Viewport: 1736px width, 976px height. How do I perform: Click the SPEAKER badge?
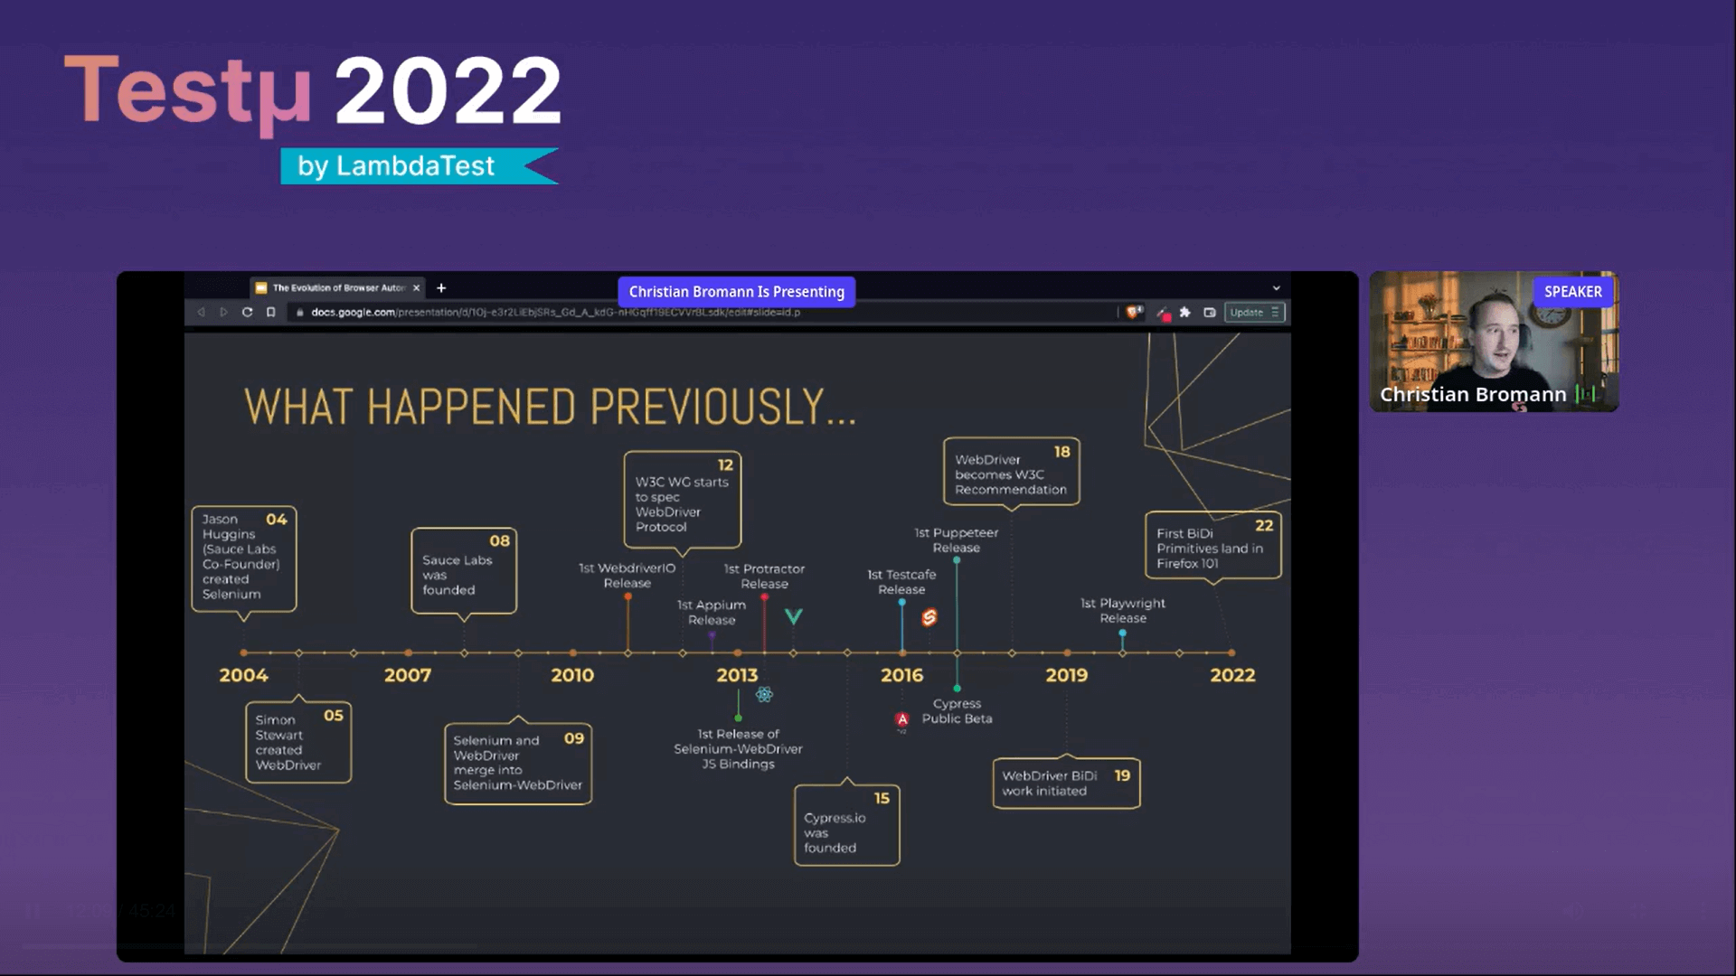[x=1573, y=292]
